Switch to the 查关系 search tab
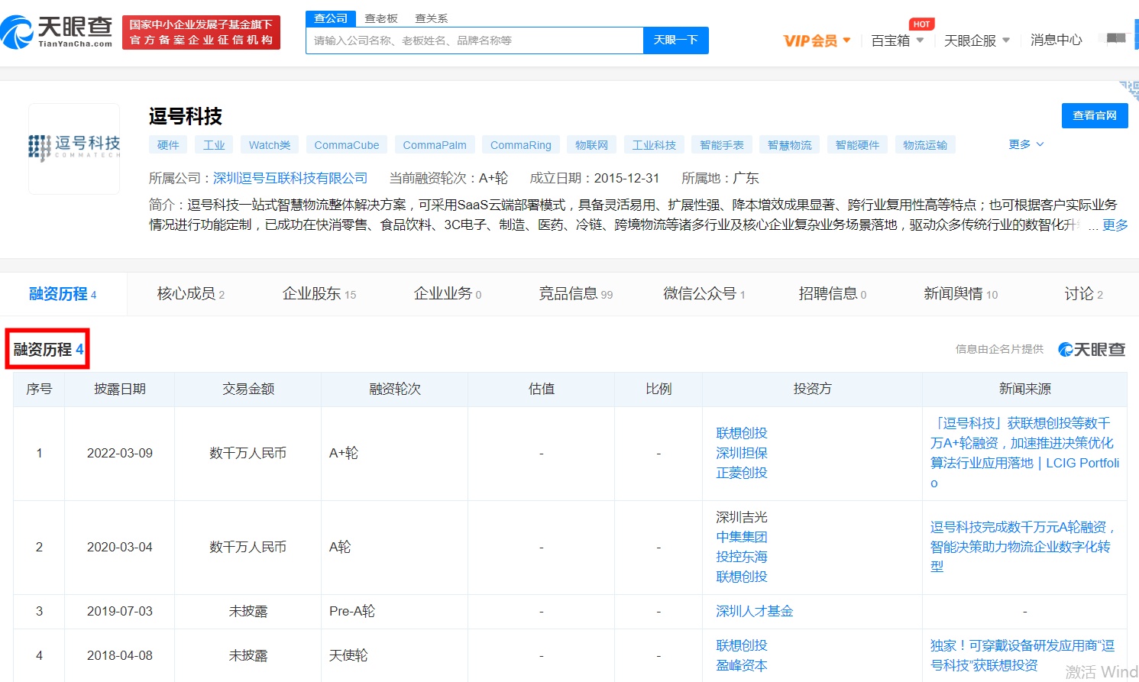Image resolution: width=1139 pixels, height=682 pixels. tap(431, 18)
